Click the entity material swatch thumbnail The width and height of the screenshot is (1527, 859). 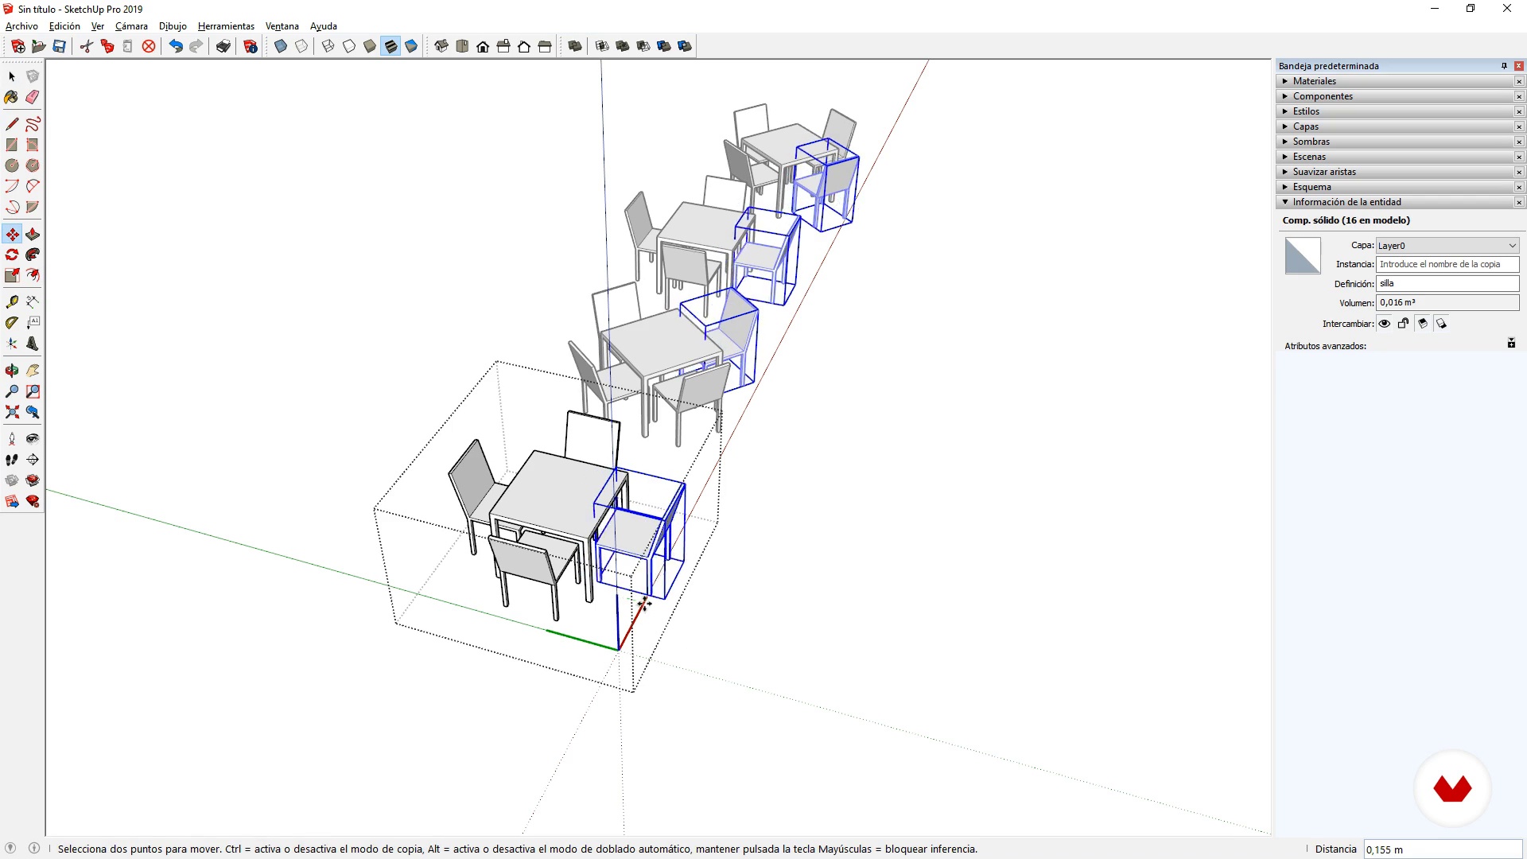1303,256
